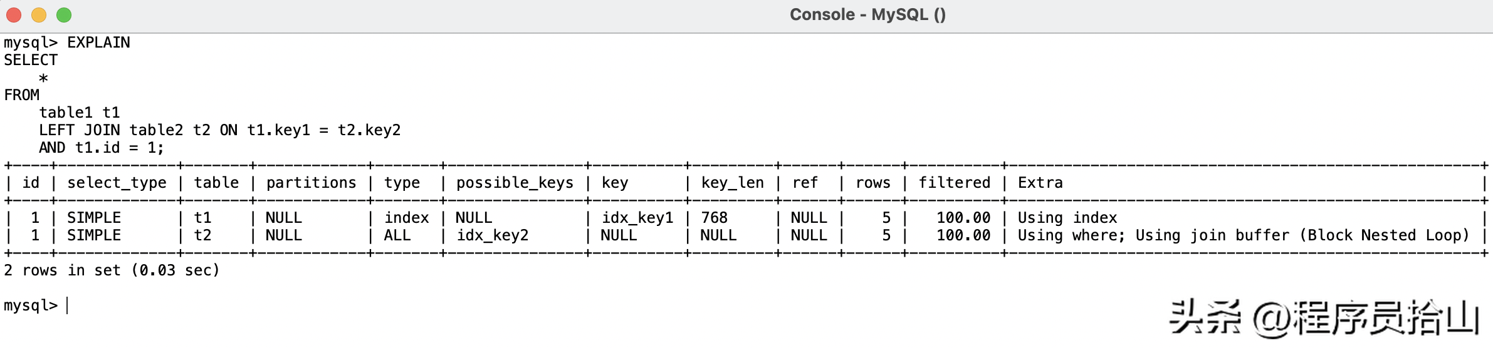This screenshot has height=348, width=1493.
Task: Click the select_type column header
Action: [117, 183]
